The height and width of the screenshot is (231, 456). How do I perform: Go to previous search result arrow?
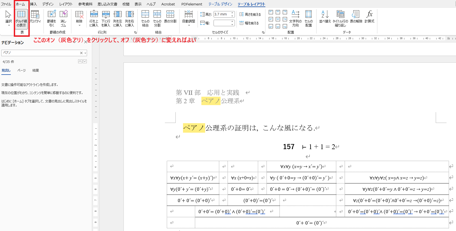pyautogui.click(x=80, y=61)
